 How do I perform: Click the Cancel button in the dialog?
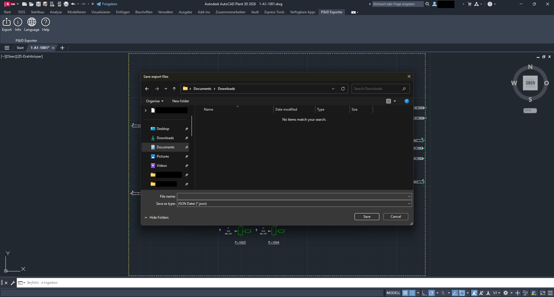395,216
